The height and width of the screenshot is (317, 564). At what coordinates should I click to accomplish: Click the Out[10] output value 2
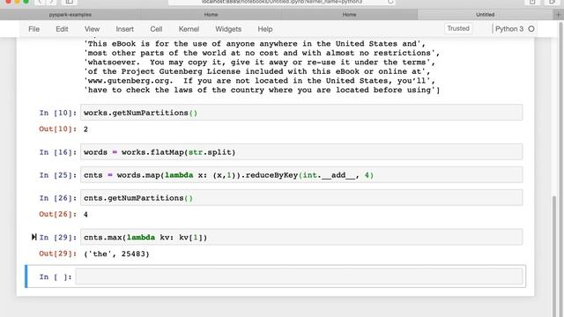[85, 129]
